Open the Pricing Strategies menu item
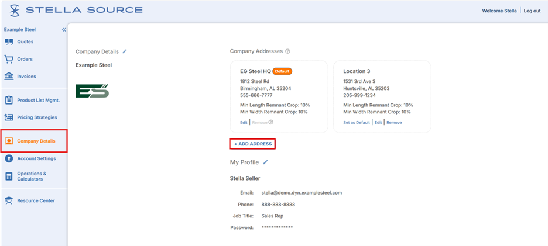548x246 pixels. coord(37,117)
